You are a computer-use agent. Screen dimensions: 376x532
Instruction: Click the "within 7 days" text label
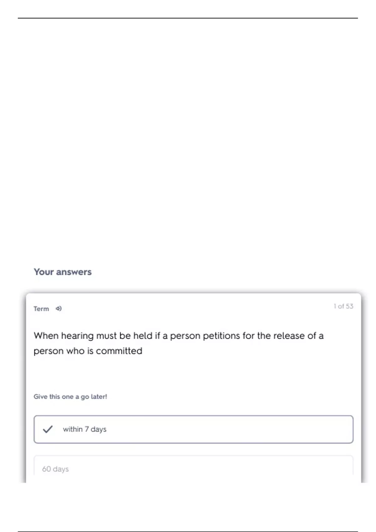tap(85, 429)
